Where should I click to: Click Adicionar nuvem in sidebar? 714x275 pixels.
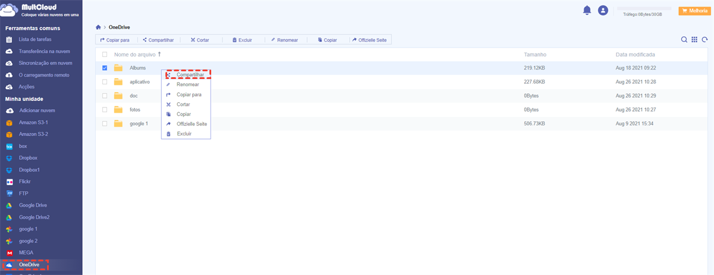37,110
